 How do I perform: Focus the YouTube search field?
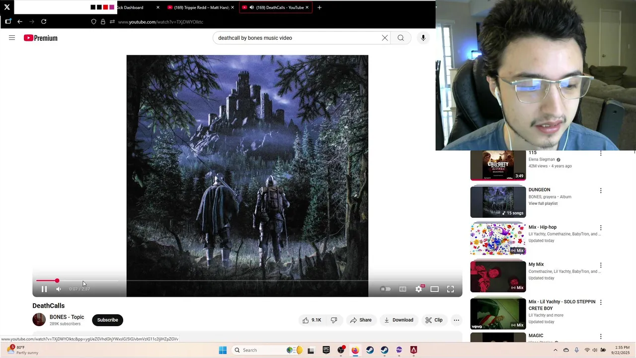coord(297,38)
